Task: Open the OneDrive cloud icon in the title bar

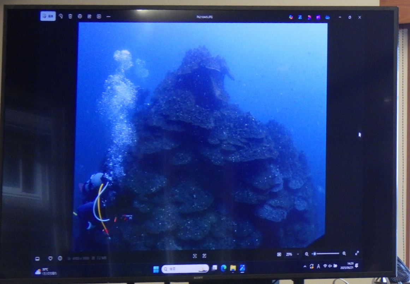Action: pyautogui.click(x=327, y=17)
